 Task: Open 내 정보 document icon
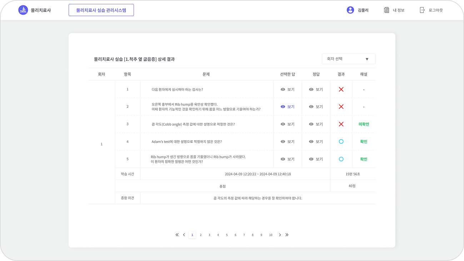[x=386, y=10]
